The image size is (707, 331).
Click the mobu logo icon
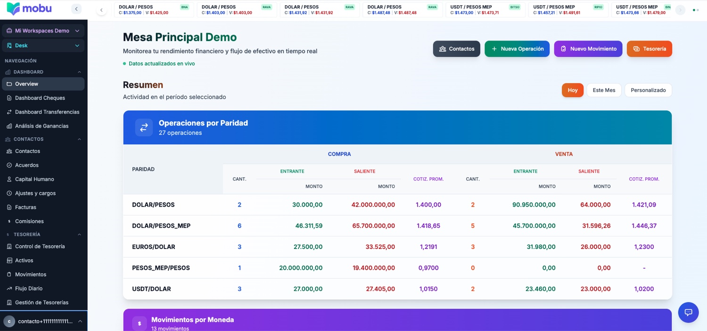[x=13, y=8]
